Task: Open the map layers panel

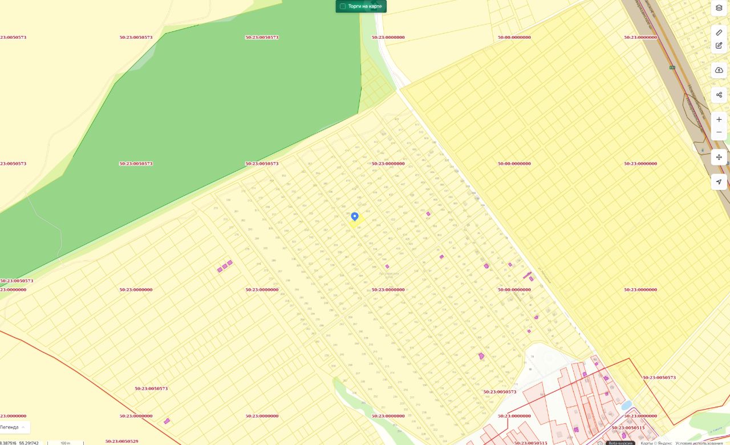Action: (719, 7)
